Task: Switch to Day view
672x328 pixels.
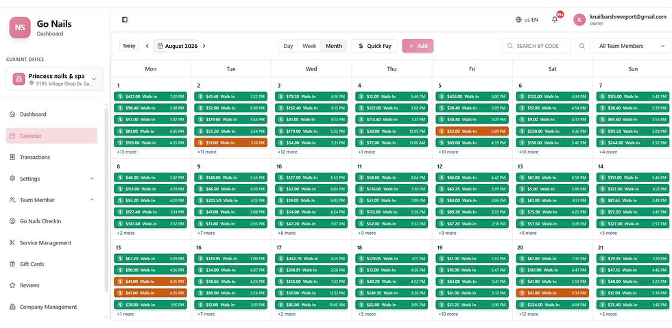Action: (289, 46)
